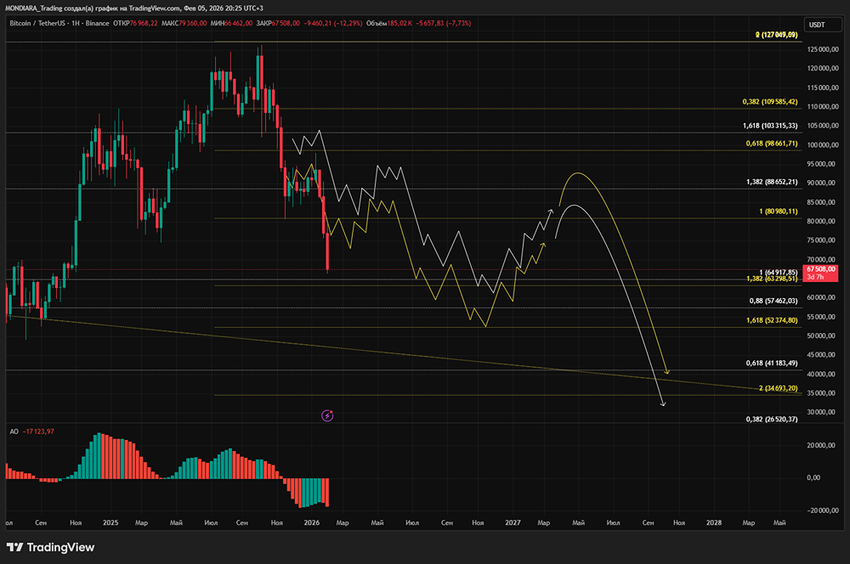This screenshot has height=564, width=850.
Task: Click the Fibonacci label 2 (34 693,20)
Action: click(779, 388)
